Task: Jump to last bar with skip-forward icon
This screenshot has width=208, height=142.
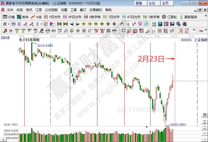Action: [65, 24]
